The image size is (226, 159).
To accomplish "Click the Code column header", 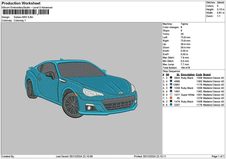I will [x=199, y=74].
